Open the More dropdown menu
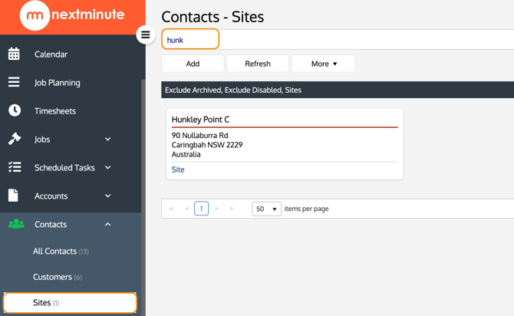The height and width of the screenshot is (316, 514). click(323, 64)
